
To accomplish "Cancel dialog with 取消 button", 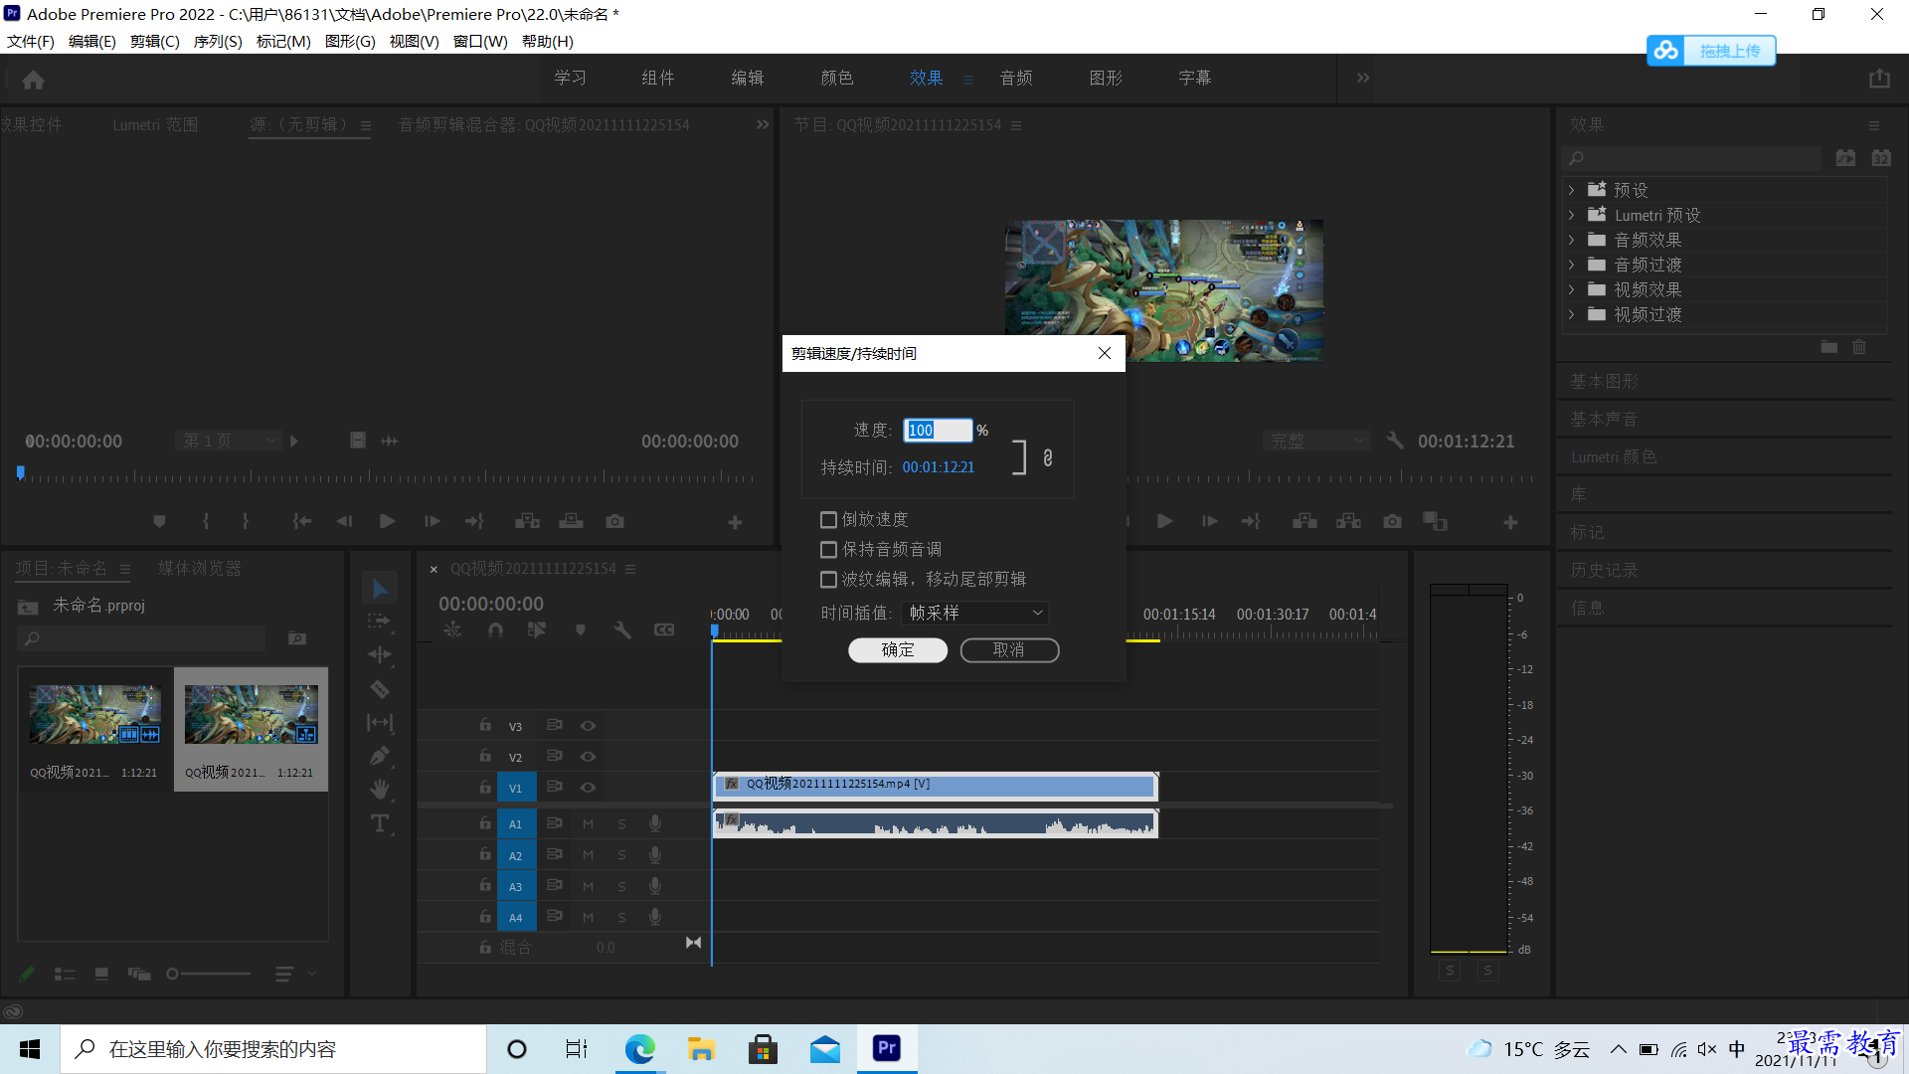I will coord(1009,650).
